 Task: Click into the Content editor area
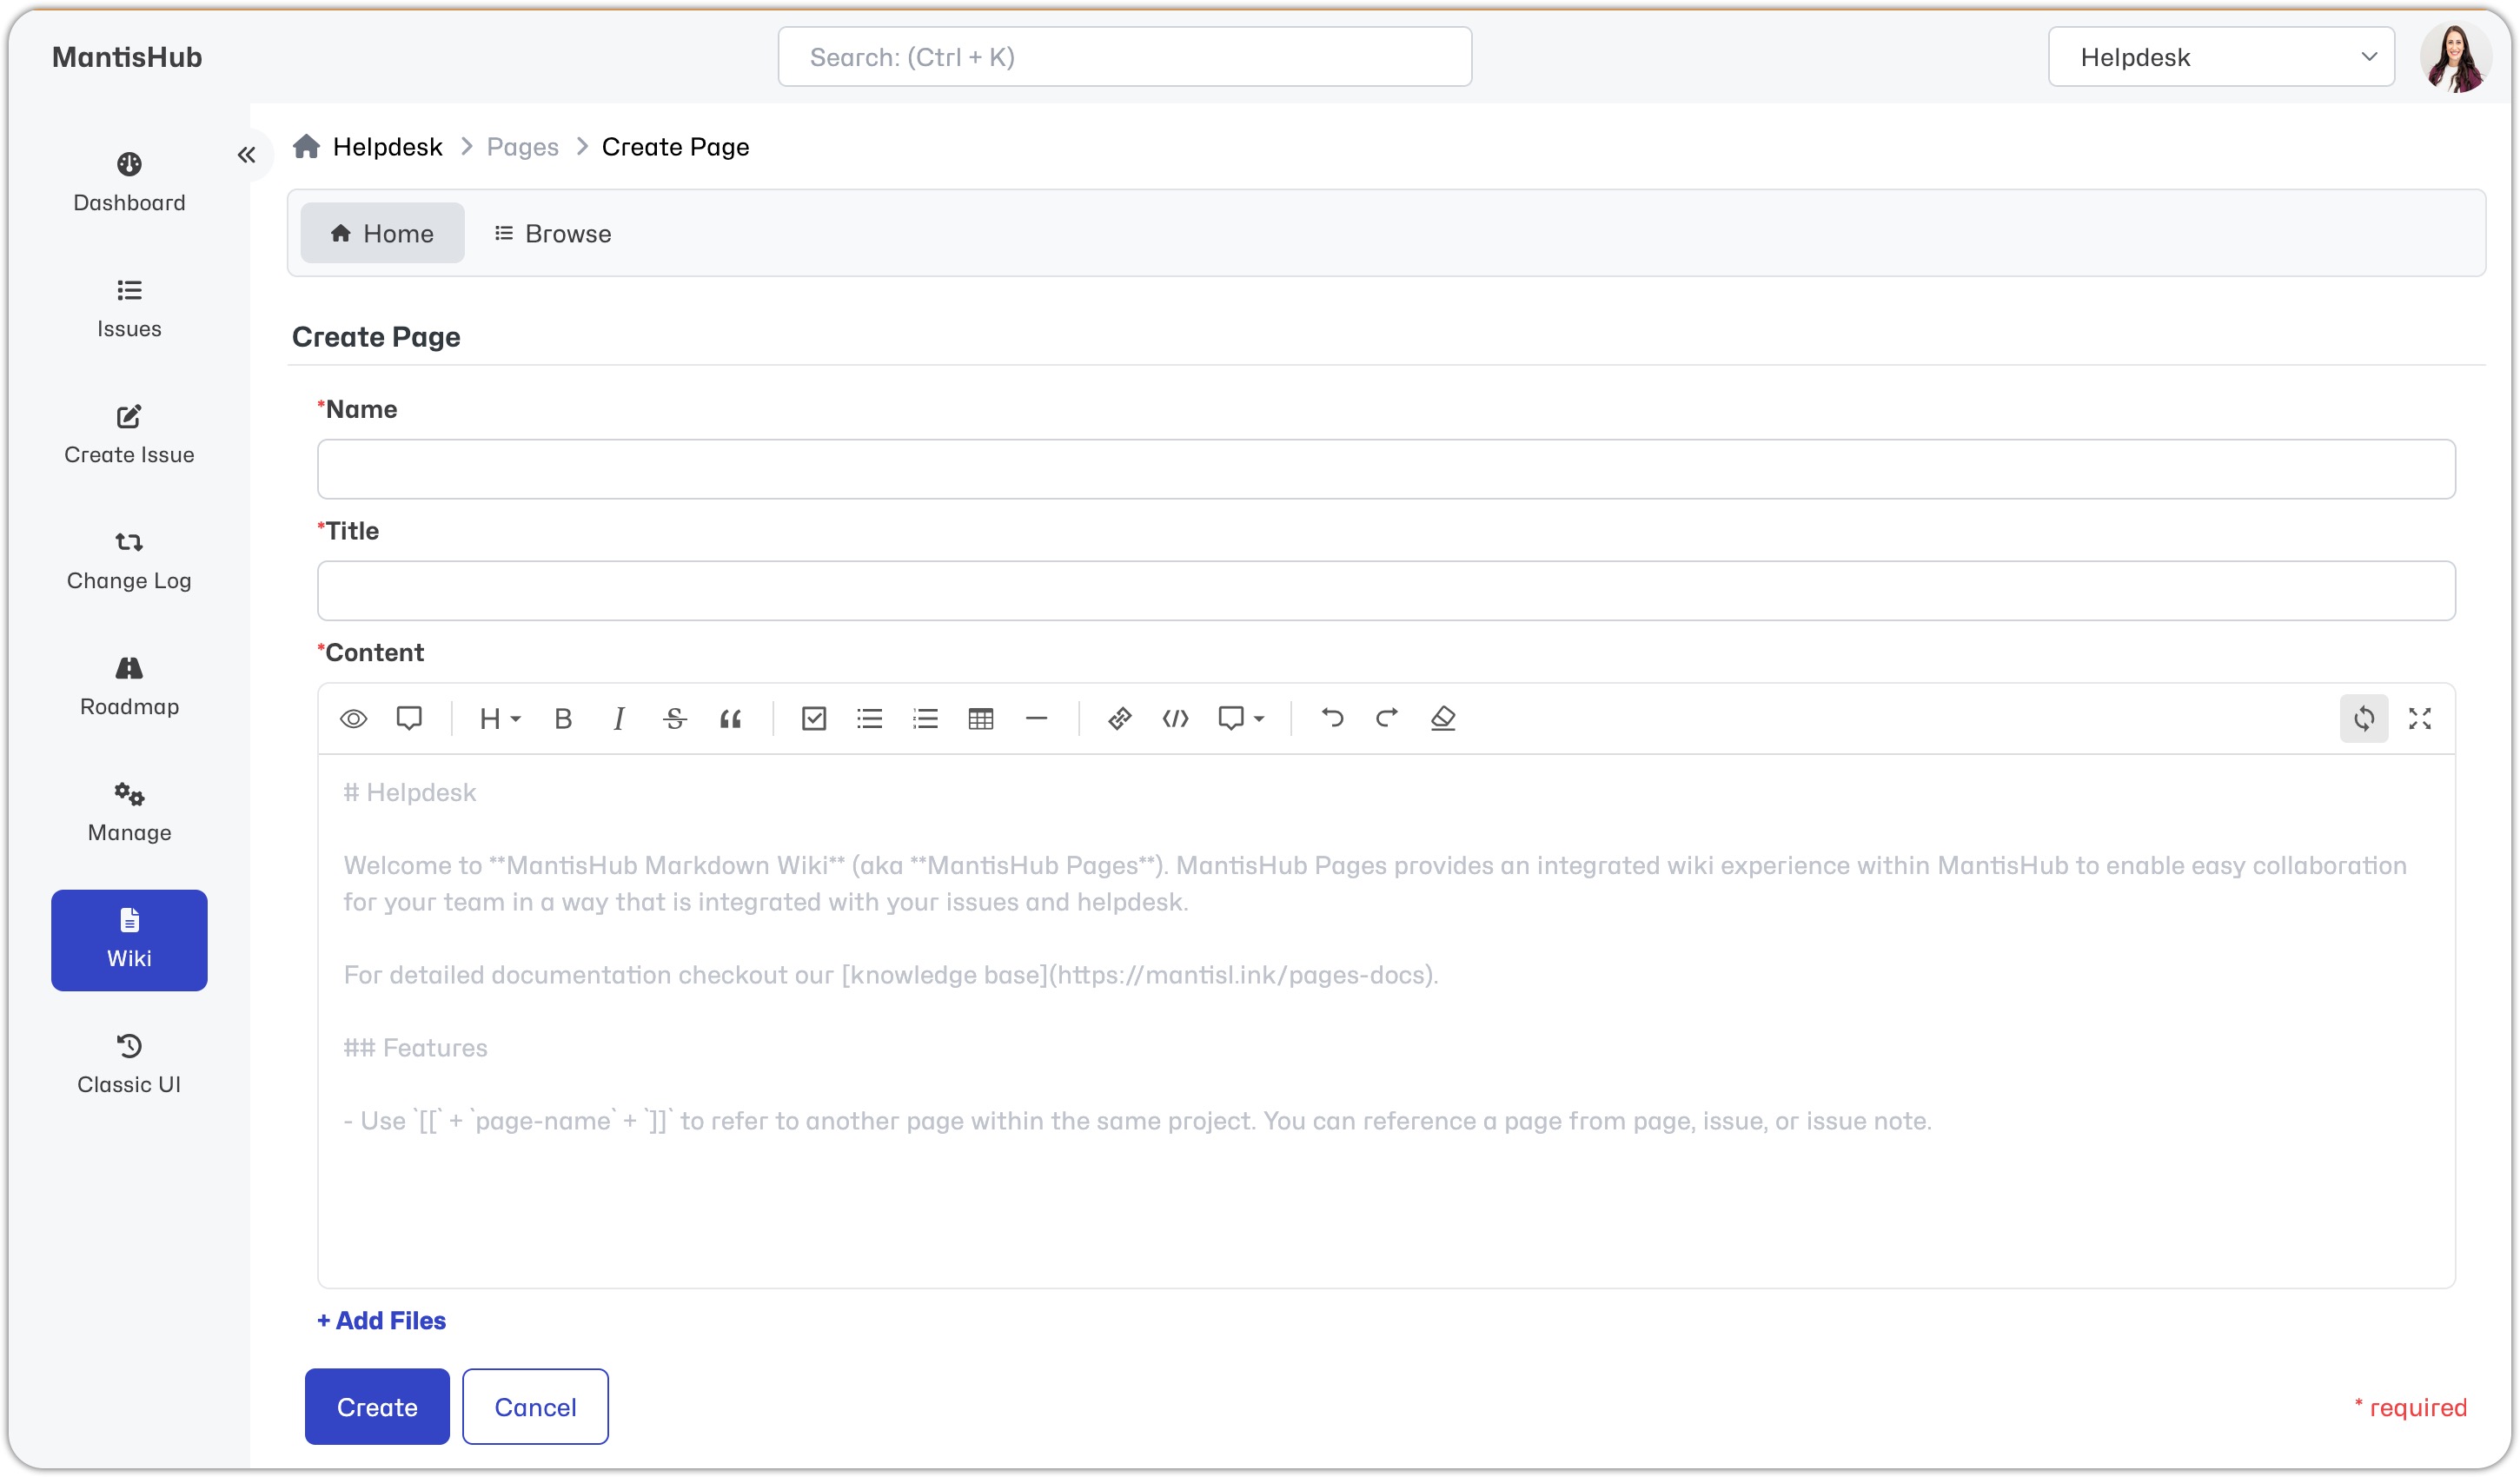point(1386,1021)
